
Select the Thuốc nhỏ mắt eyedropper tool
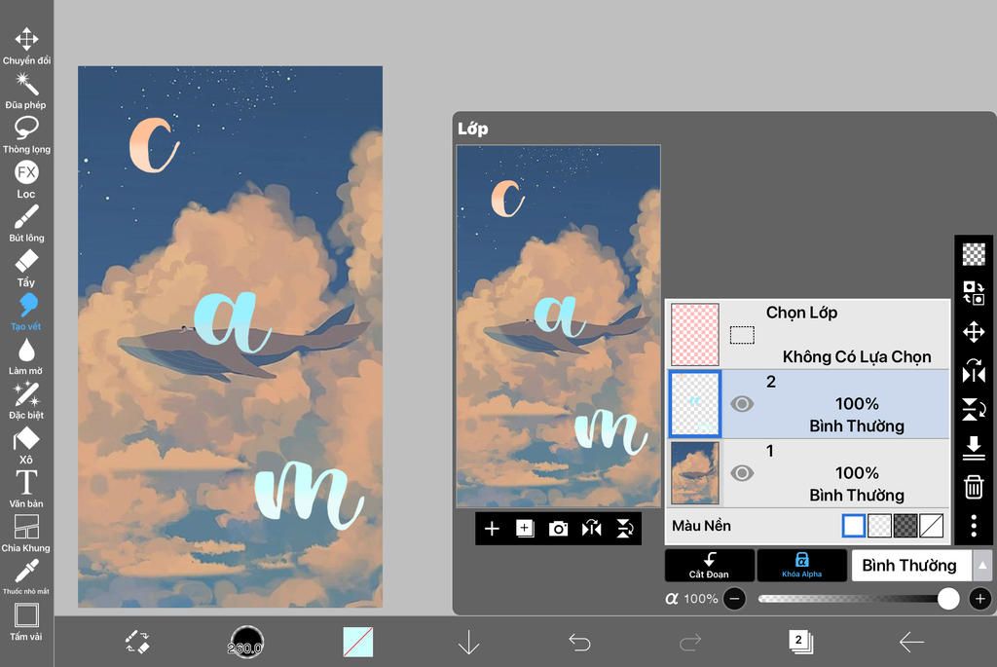pyautogui.click(x=26, y=576)
